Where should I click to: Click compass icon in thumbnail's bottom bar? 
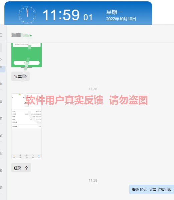27,156
